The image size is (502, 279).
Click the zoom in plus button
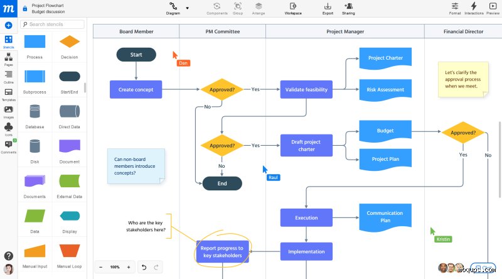pyautogui.click(x=129, y=267)
